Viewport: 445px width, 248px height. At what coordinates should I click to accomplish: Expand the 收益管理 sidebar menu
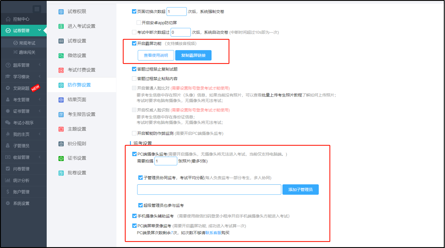pyautogui.click(x=39, y=157)
